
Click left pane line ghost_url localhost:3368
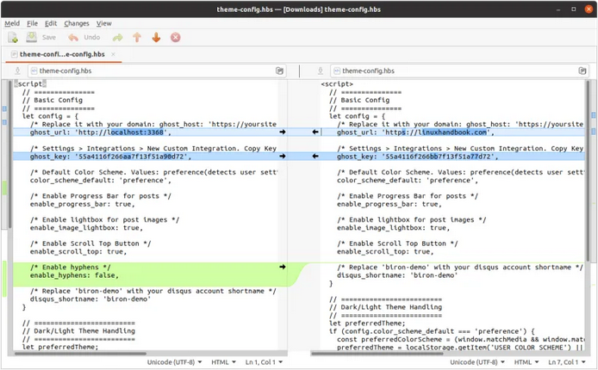101,133
